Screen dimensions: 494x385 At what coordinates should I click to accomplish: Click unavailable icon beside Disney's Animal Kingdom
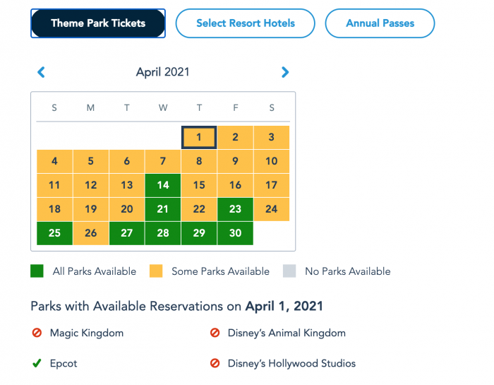coord(215,333)
